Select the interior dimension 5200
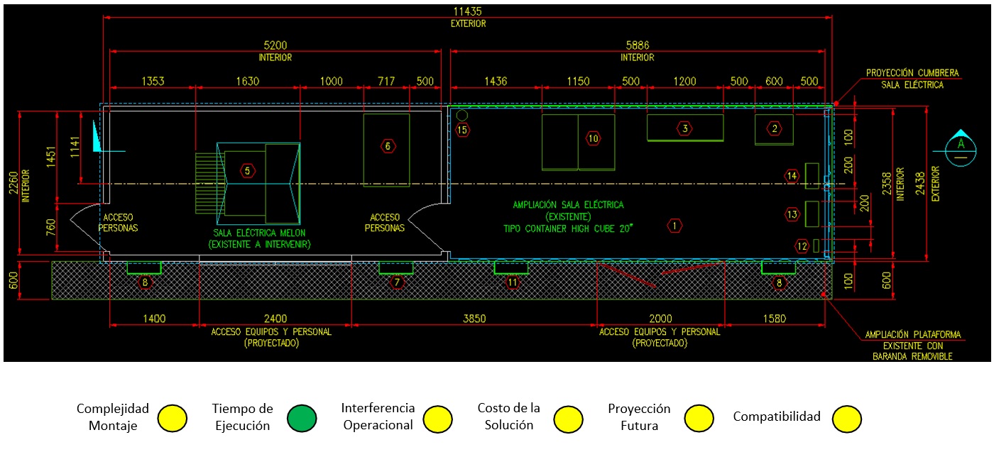This screenshot has width=994, height=452. click(x=274, y=45)
